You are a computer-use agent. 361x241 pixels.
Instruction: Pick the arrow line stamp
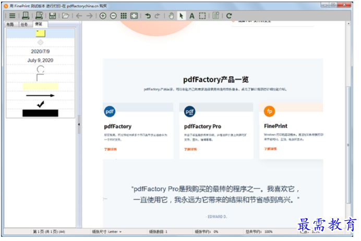coord(40,95)
